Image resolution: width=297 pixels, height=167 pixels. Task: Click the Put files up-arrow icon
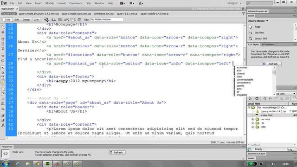click(x=270, y=99)
